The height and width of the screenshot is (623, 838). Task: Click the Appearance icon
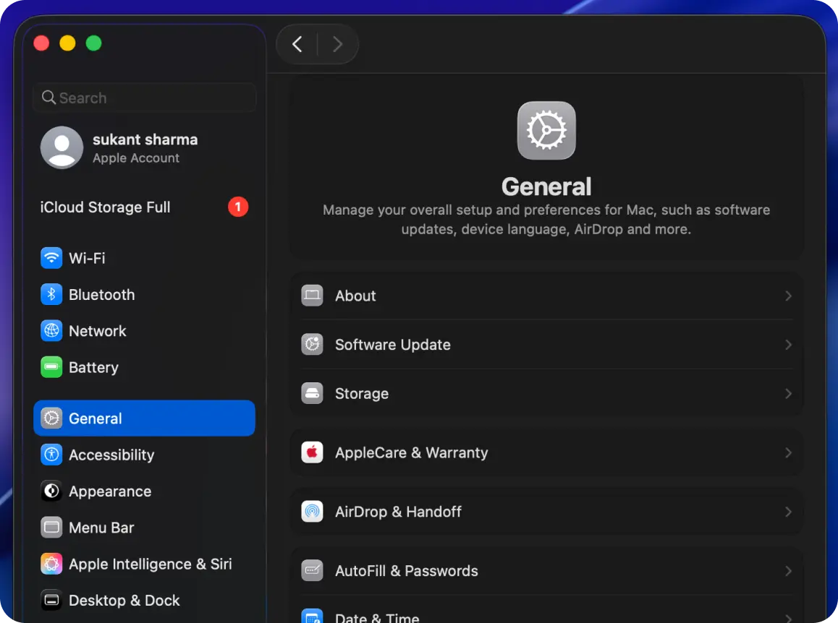pyautogui.click(x=51, y=491)
